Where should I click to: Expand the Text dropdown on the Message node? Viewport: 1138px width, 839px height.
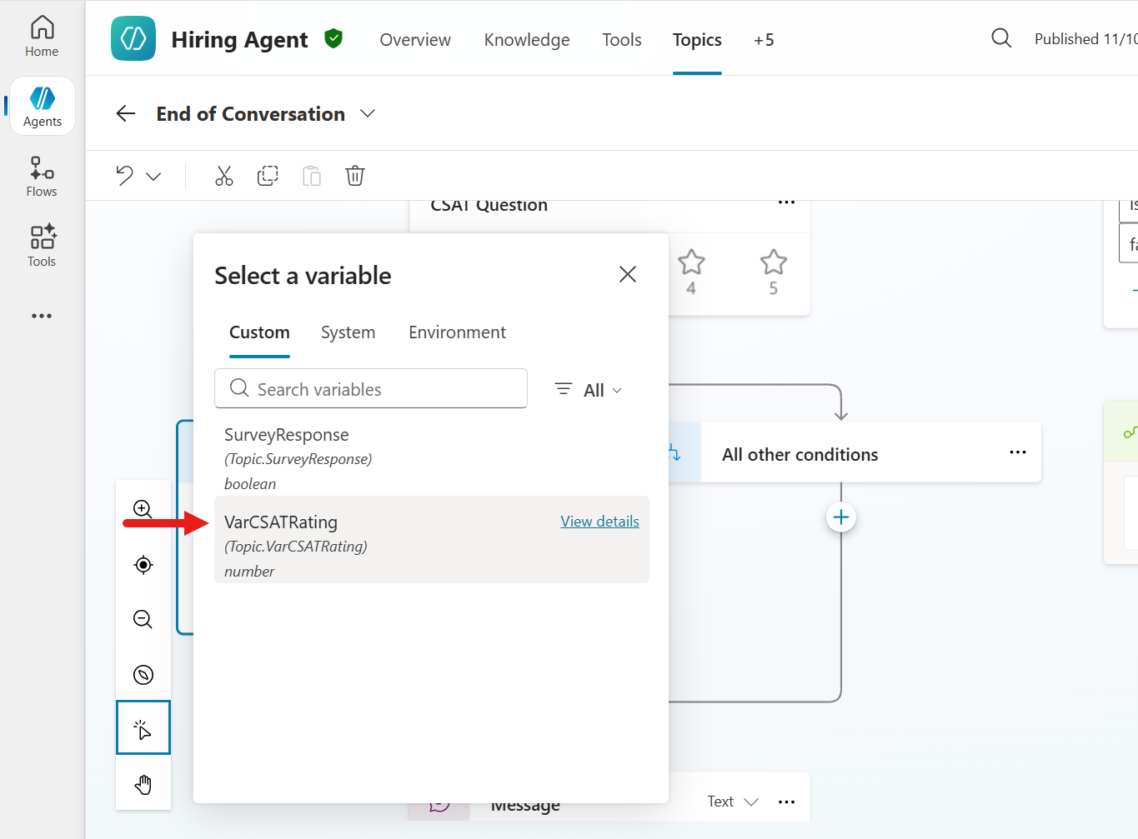click(731, 801)
